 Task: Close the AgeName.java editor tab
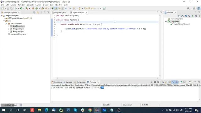click(x=86, y=13)
